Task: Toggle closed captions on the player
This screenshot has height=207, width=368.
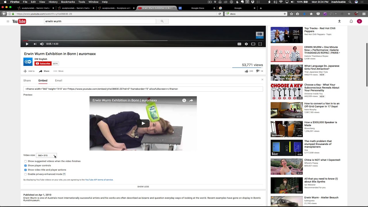Action: pos(239,44)
